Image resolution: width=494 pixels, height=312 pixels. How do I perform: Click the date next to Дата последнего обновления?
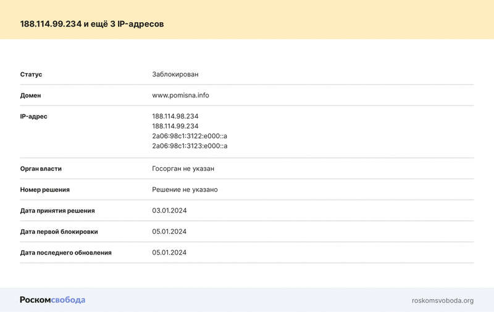(169, 252)
